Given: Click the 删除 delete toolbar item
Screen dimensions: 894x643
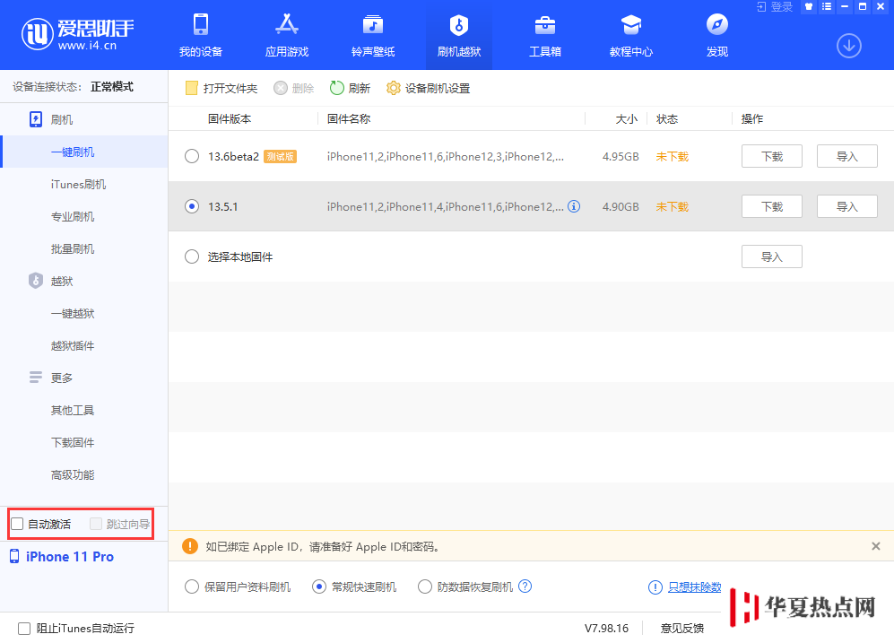Looking at the screenshot, I should point(293,89).
